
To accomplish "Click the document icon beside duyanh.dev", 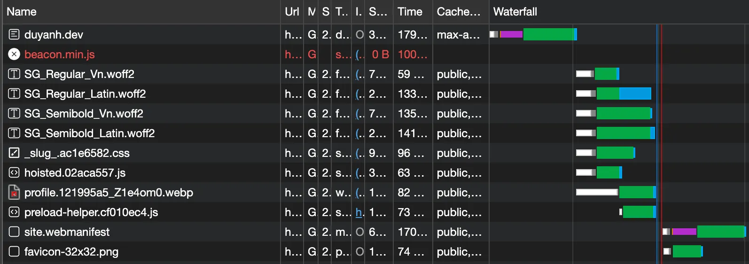I will tap(14, 34).
